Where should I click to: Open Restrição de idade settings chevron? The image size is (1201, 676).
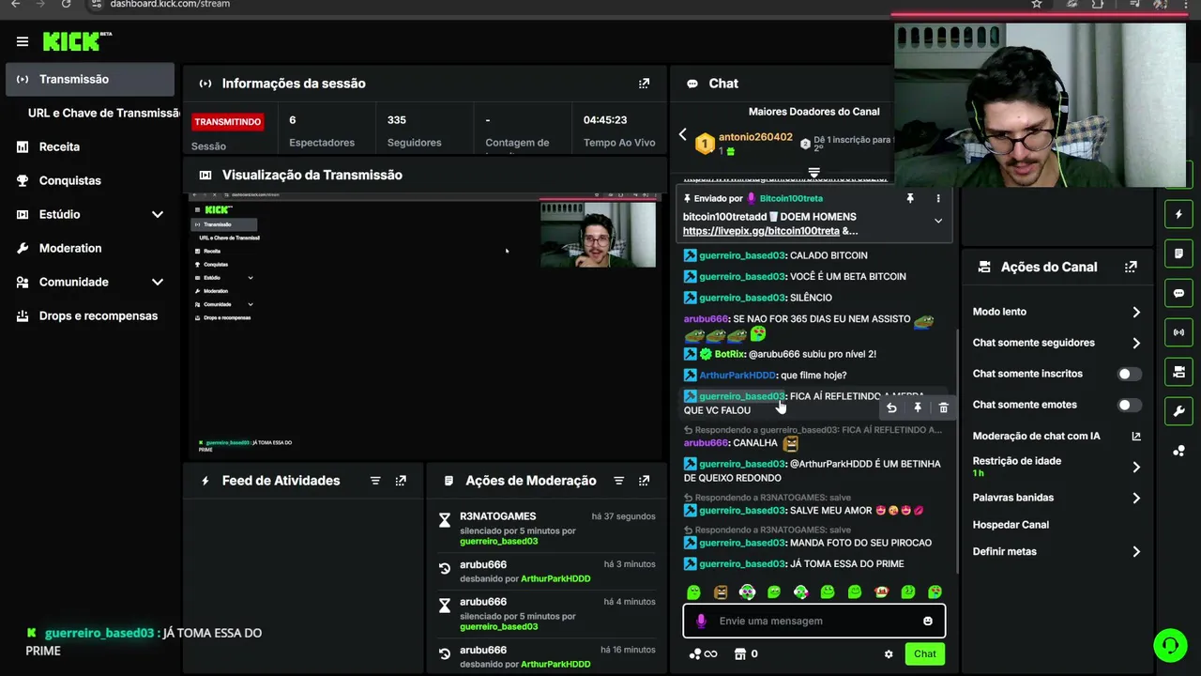[1136, 467]
